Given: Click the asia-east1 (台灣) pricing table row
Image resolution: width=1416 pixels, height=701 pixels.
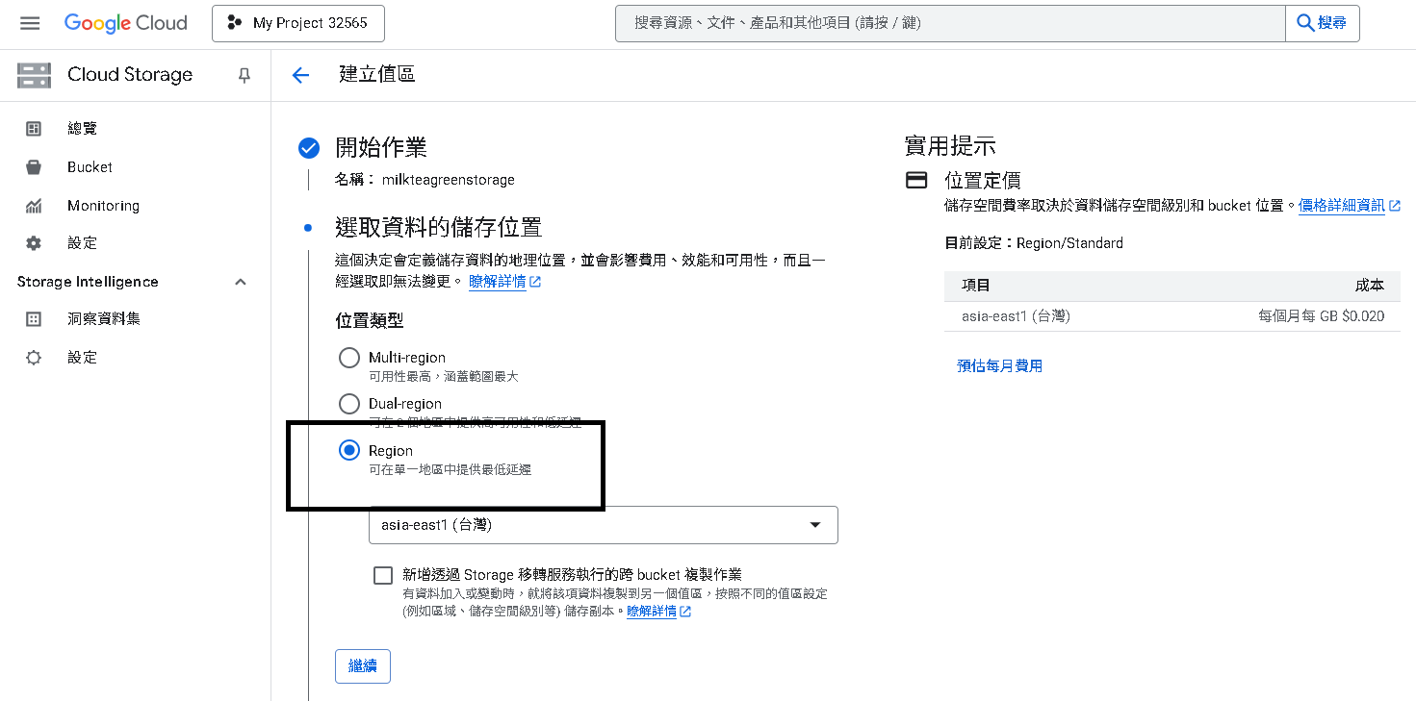Looking at the screenshot, I should coord(1172,316).
